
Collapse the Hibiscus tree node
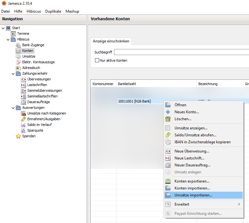click(8, 40)
